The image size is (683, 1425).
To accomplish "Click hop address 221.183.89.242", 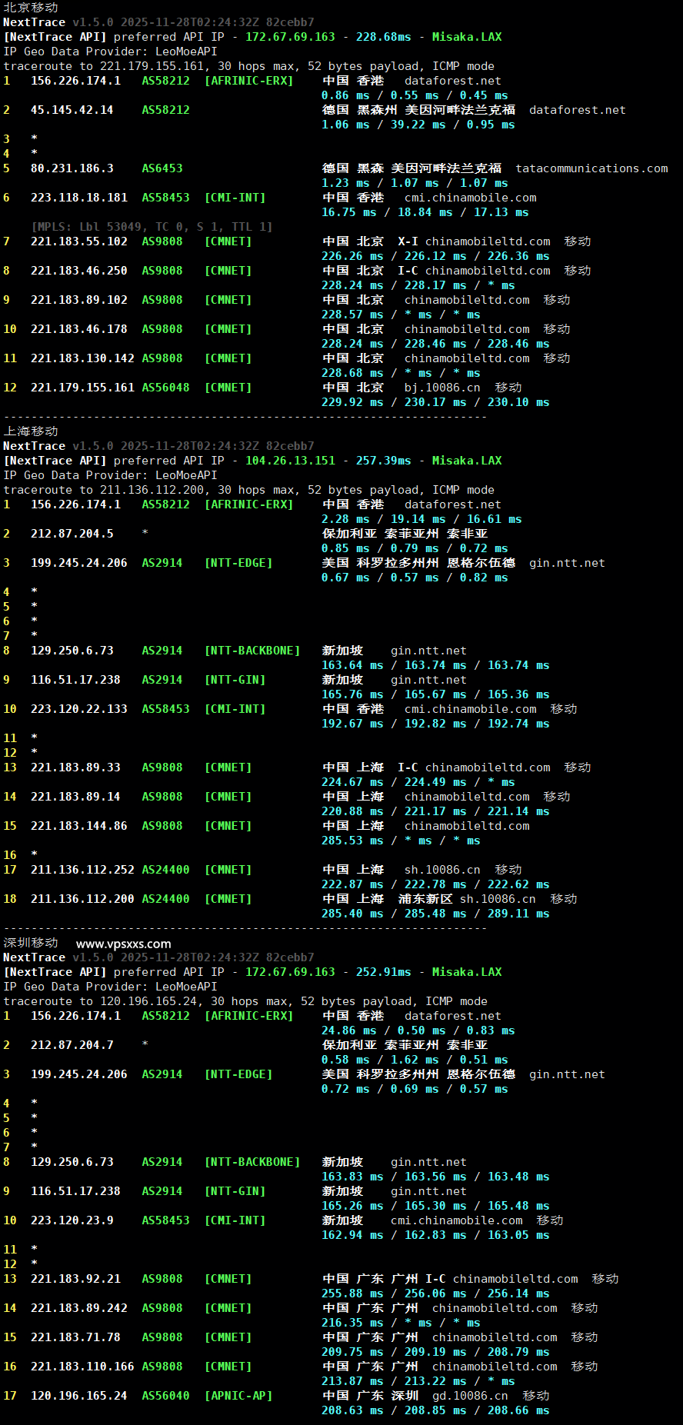I will coord(78,1308).
